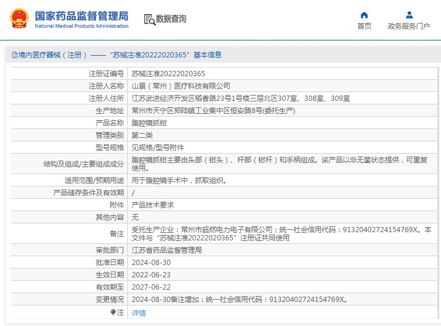Screen dimensions: 441x326
Task: Select the slash value for 产品储存条件及有效期
Action: point(133,193)
